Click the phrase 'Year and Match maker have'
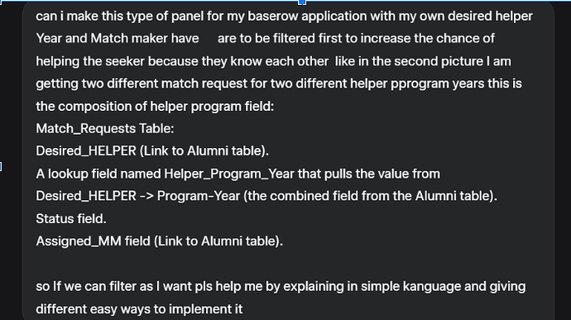Screen dimensions: 571x320 click(118, 38)
